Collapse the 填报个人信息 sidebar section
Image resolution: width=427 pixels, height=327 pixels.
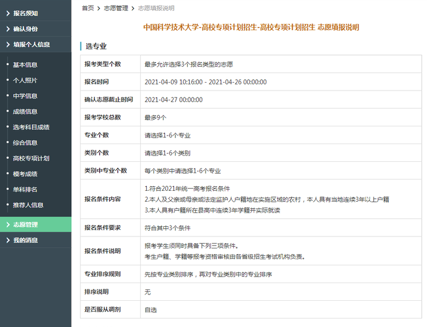tap(35, 44)
